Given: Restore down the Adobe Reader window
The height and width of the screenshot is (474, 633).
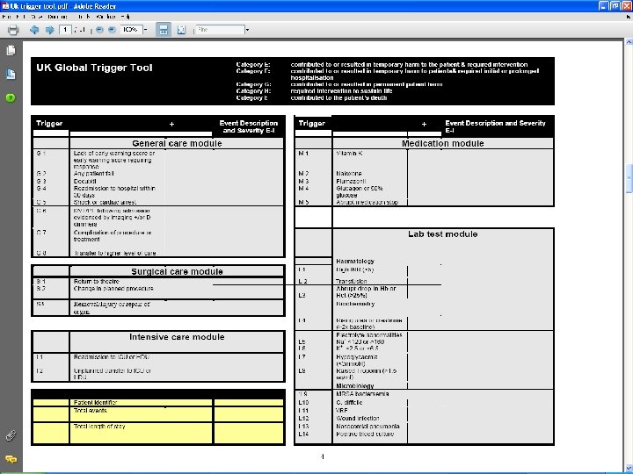Looking at the screenshot, I should point(615,5).
